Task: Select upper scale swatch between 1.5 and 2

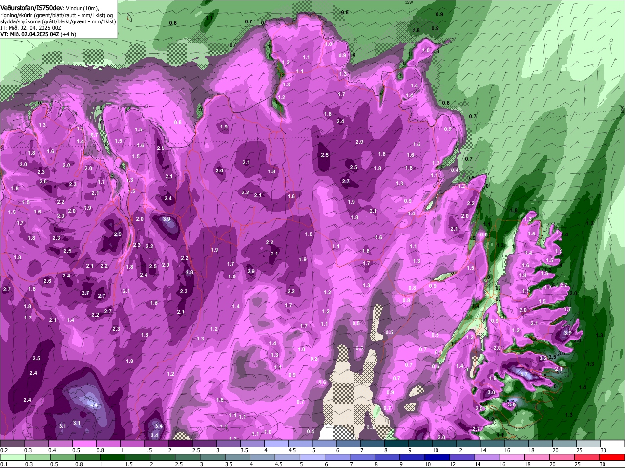Action: (x=156, y=444)
